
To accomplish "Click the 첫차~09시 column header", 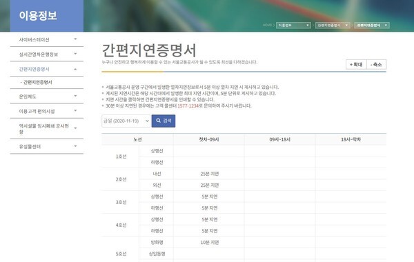I will click(209, 139).
